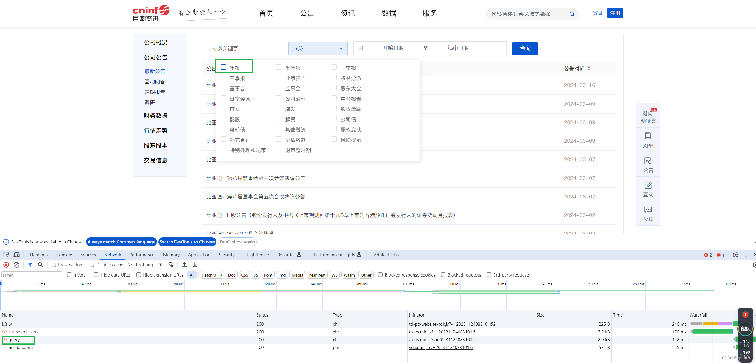Click Always match Chrome's language button
The image size is (756, 363).
pyautogui.click(x=121, y=242)
